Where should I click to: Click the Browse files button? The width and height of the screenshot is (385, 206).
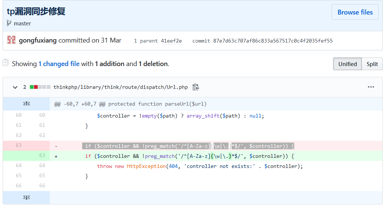(355, 12)
